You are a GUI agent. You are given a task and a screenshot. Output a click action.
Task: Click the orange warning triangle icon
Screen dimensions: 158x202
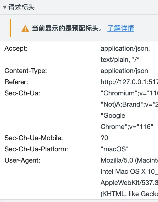(x=25, y=28)
